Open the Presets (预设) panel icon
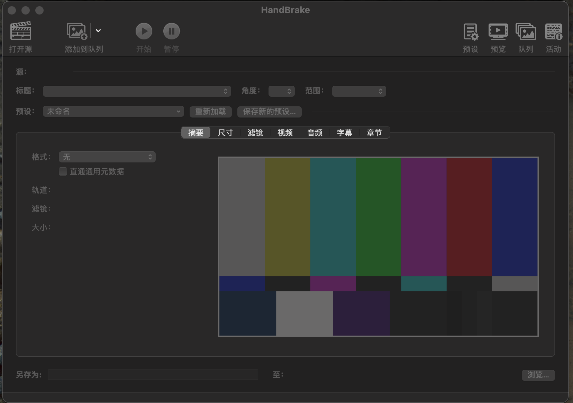The height and width of the screenshot is (403, 573). pyautogui.click(x=471, y=31)
